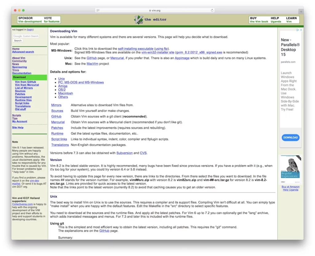
Task: Open the AdChoices triangle icon
Action: [298, 30]
